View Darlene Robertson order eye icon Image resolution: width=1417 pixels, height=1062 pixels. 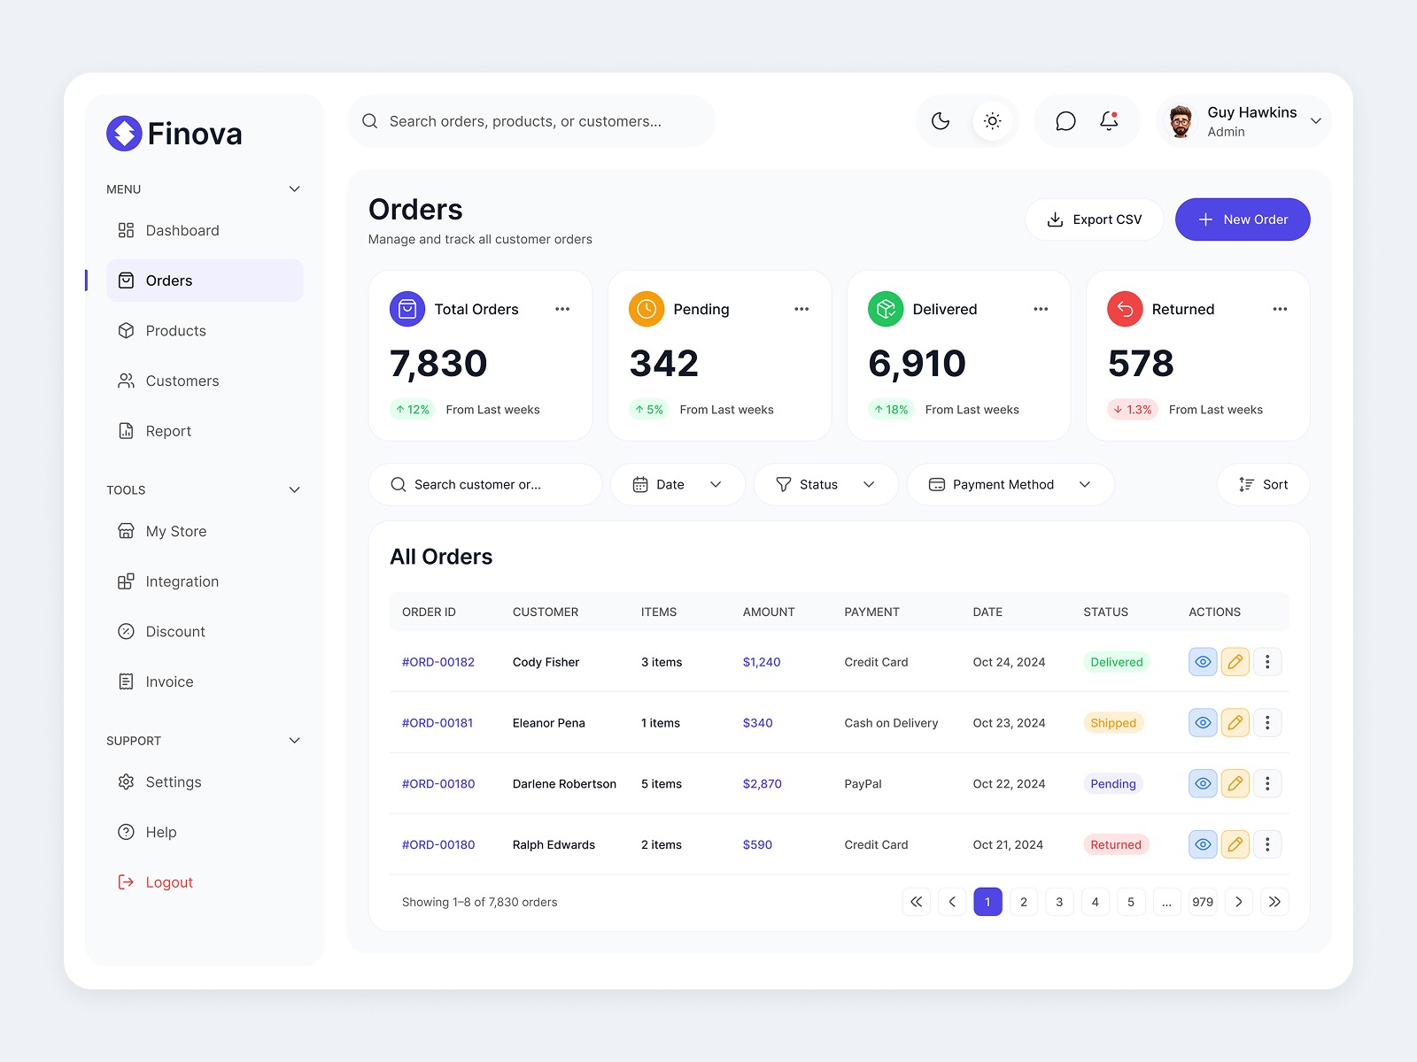[x=1203, y=783]
